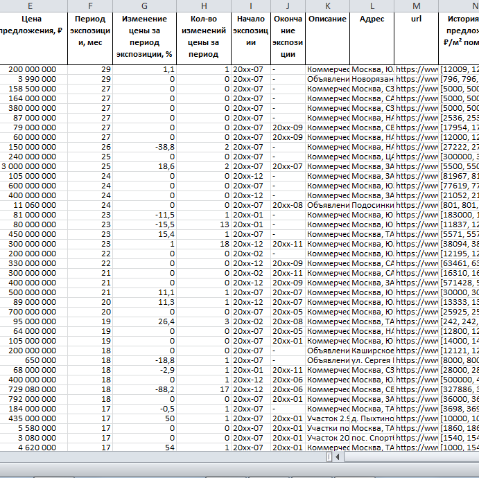Click the 'Период экспозиции, мес' header cell

[x=90, y=38]
